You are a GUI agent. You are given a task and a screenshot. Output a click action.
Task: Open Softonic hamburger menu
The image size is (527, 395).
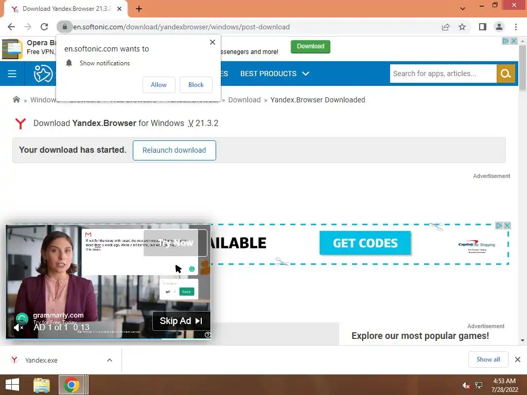pyautogui.click(x=12, y=74)
